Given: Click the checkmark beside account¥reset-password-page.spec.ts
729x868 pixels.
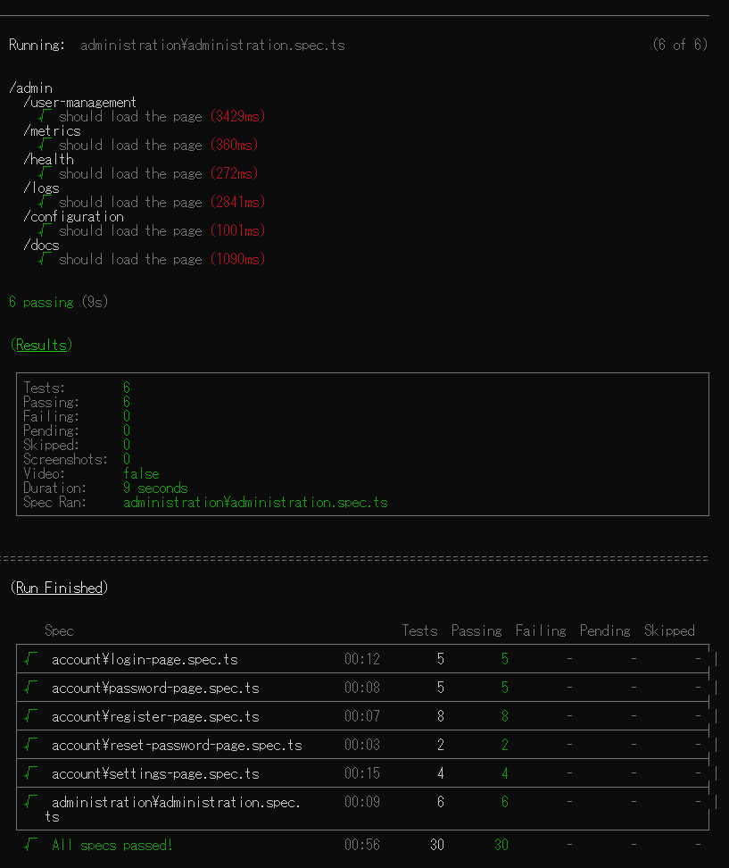Looking at the screenshot, I should pos(31,745).
